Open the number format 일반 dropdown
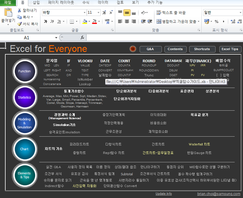The image size is (243, 198). (x=240, y=12)
